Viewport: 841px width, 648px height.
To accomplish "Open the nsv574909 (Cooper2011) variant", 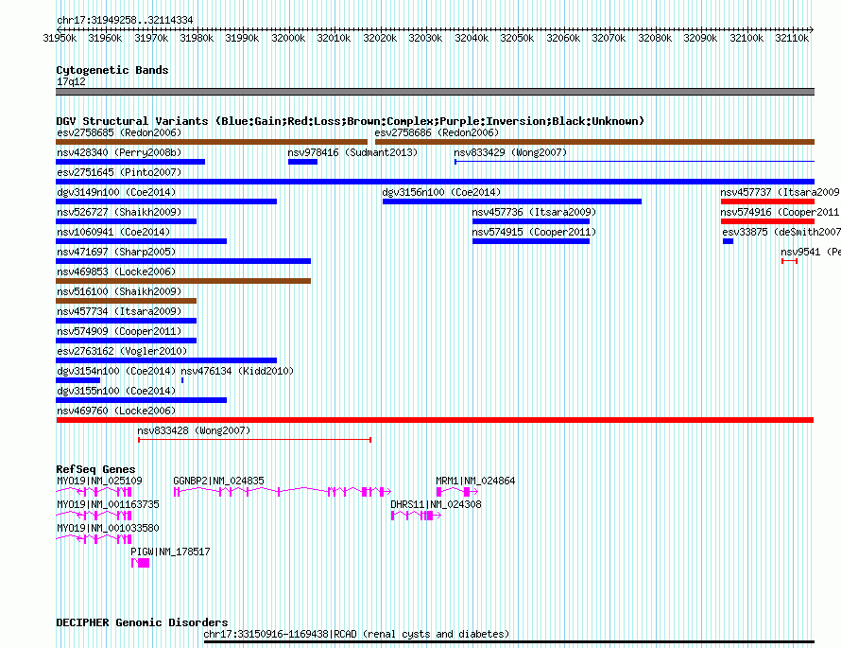I will [x=126, y=341].
